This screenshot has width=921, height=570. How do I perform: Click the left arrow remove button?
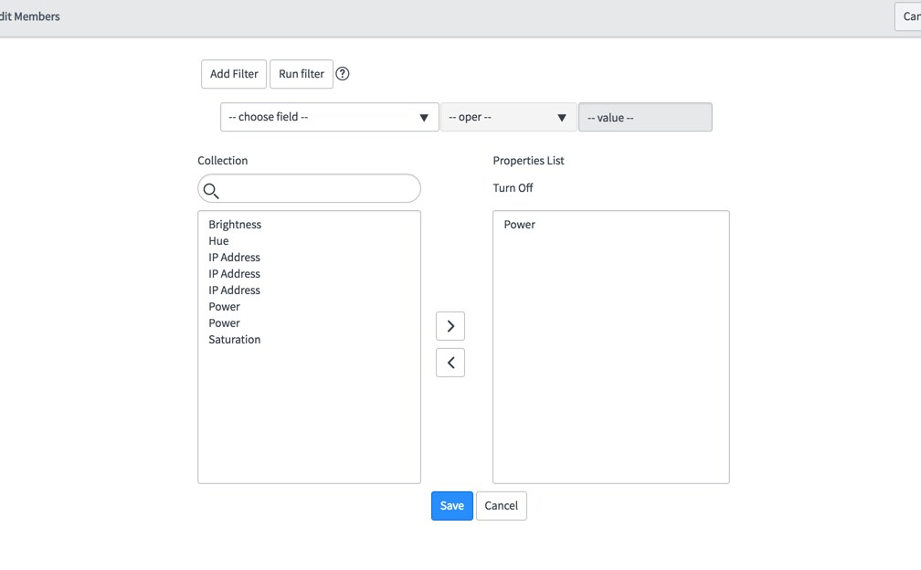coord(450,363)
